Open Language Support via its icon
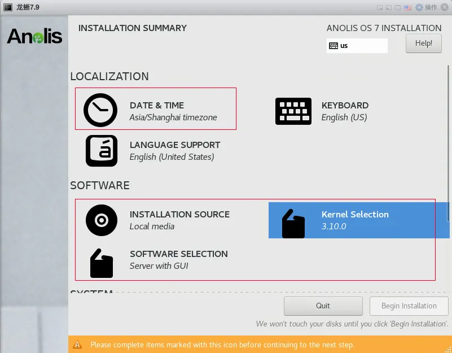452x353 pixels. coord(101,150)
